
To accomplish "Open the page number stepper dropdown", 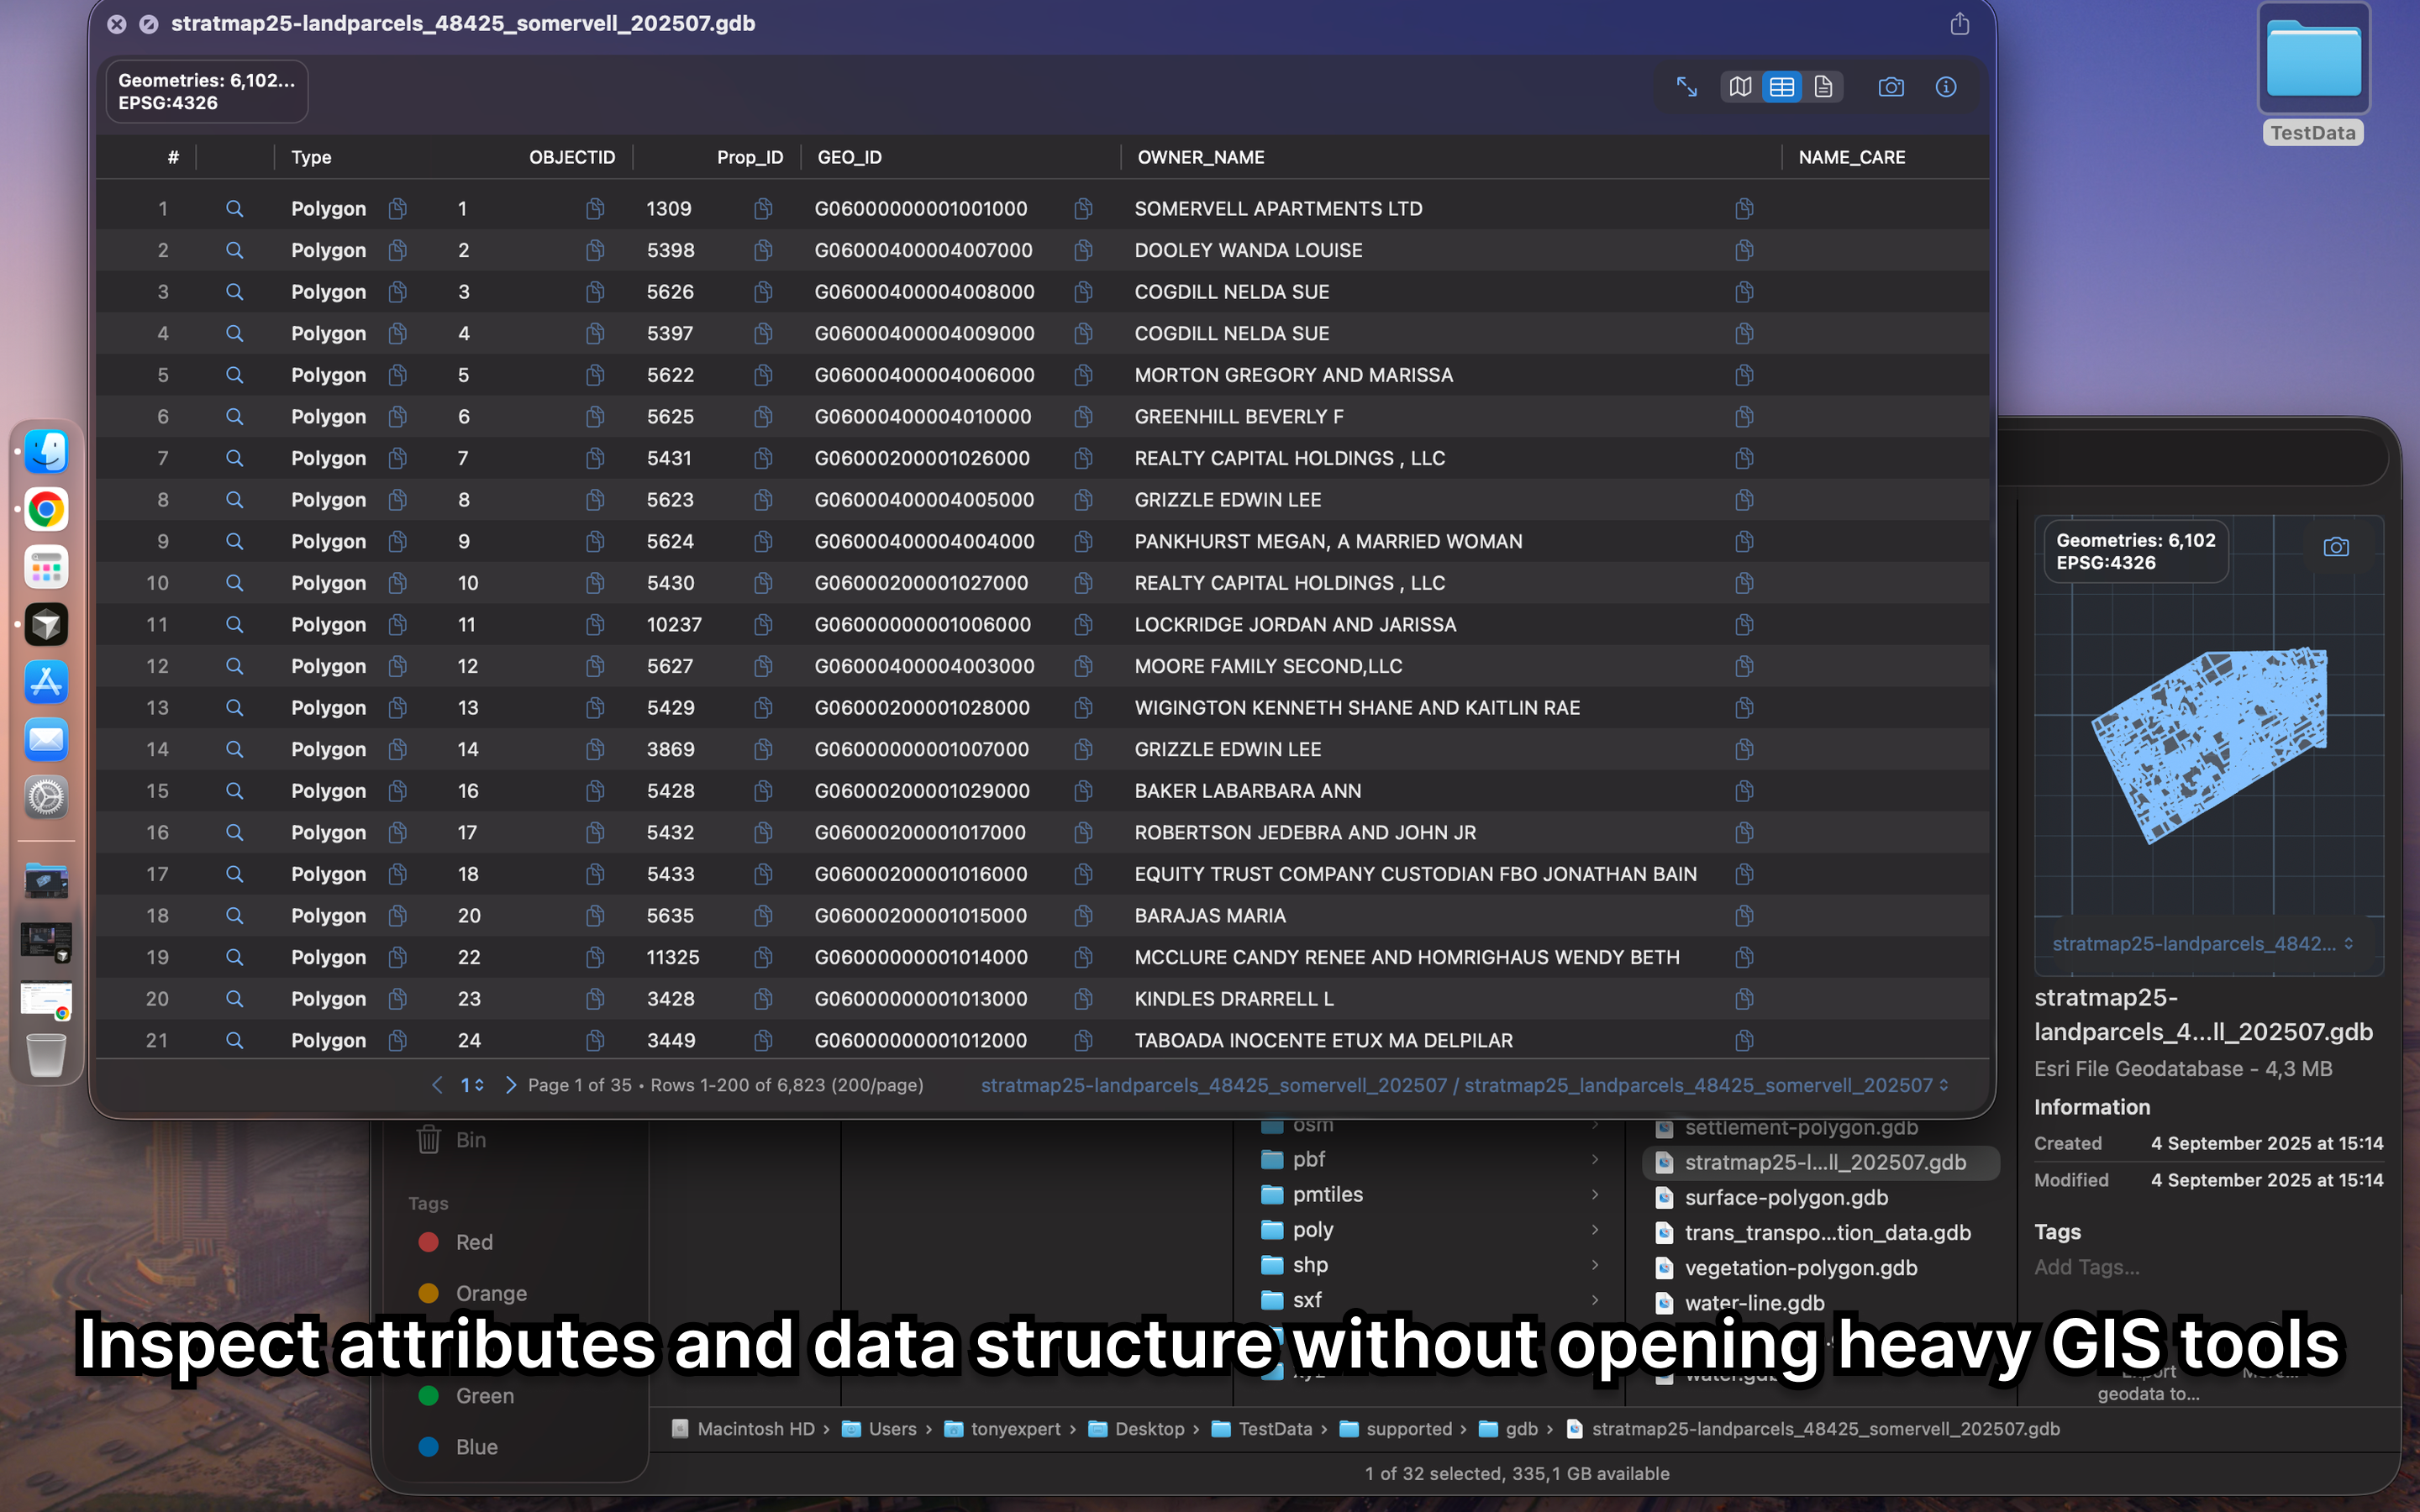I will coord(472,1085).
